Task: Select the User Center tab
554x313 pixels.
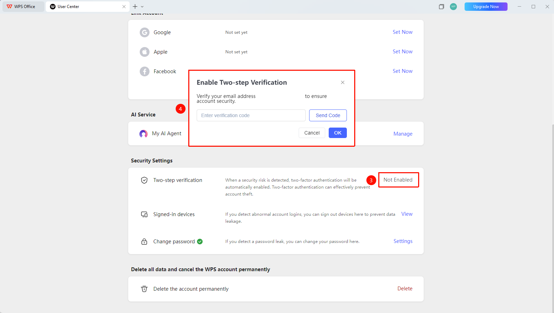Action: (x=88, y=7)
